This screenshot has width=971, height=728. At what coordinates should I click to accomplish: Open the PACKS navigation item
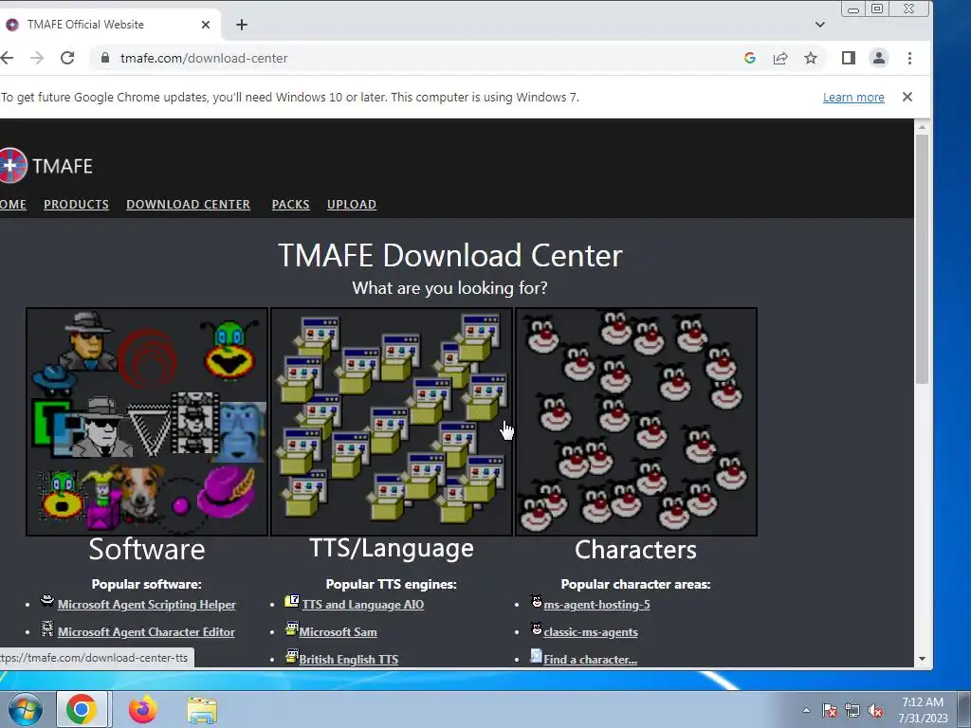point(290,205)
